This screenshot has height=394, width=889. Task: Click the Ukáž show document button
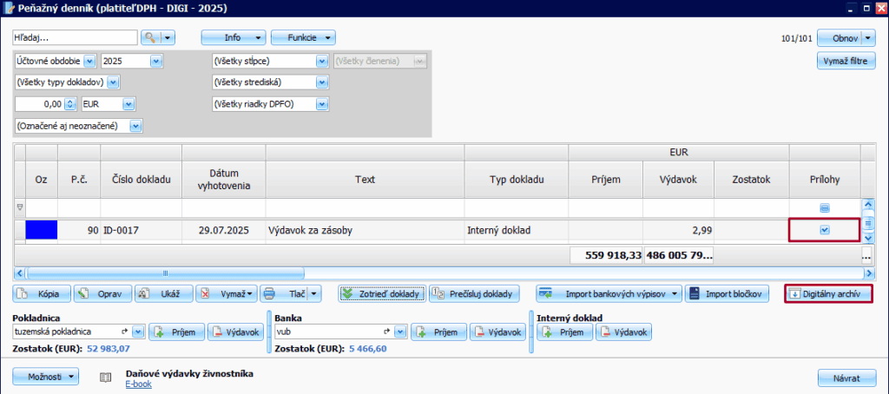(x=161, y=293)
